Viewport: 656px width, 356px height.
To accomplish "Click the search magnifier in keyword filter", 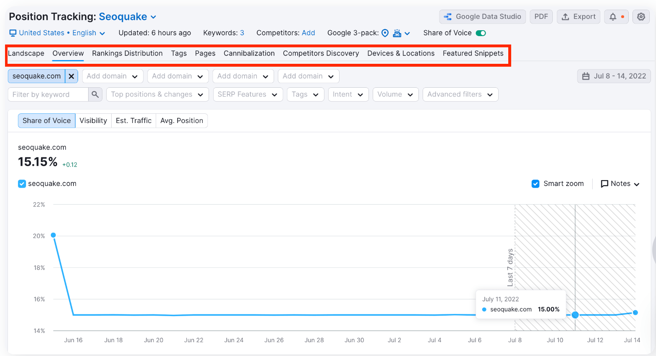I will pyautogui.click(x=95, y=94).
